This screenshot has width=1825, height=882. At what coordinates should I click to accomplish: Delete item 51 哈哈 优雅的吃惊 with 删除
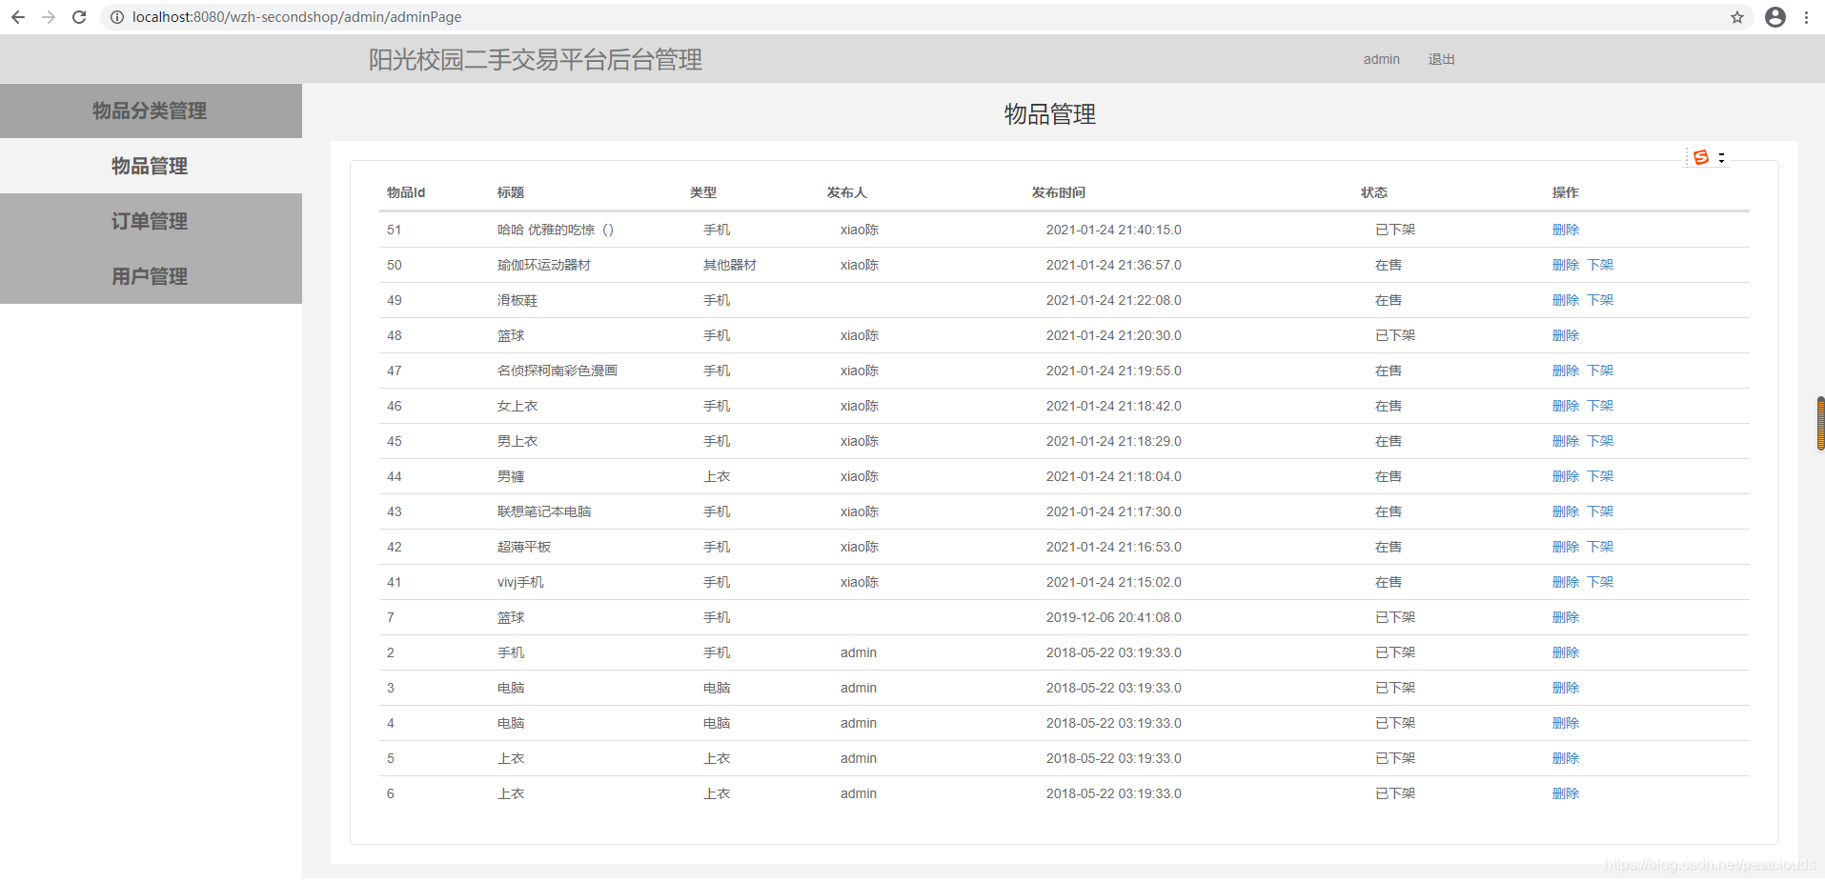pos(1566,230)
